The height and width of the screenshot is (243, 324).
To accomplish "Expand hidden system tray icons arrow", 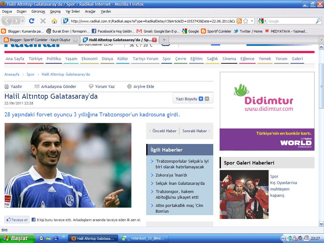I will tap(283, 238).
